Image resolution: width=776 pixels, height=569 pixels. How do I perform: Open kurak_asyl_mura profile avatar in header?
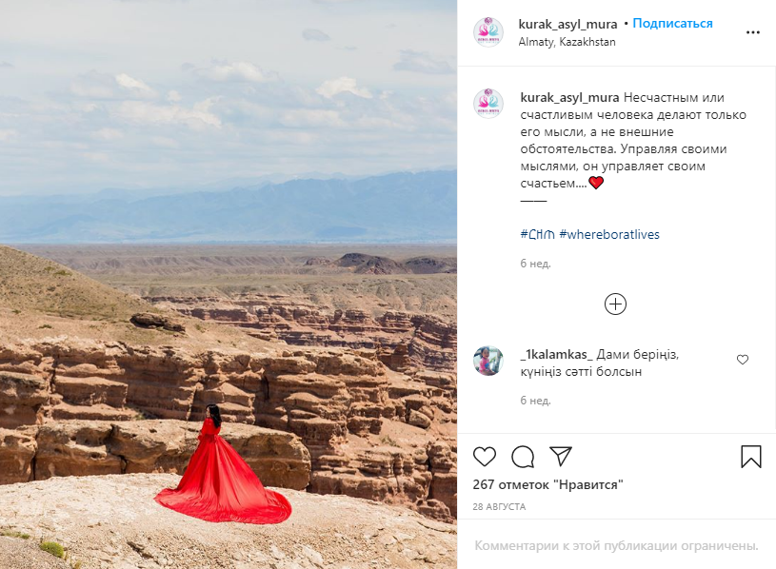click(x=488, y=32)
